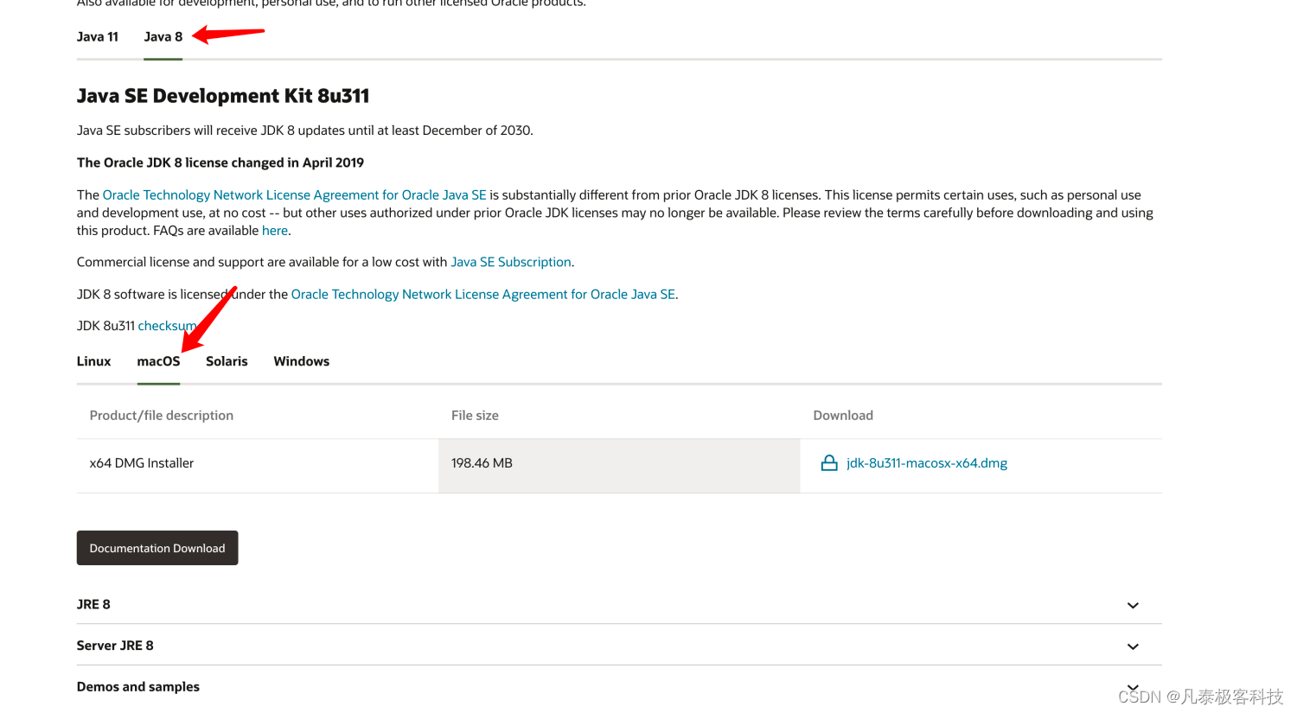Show Windows downloads tab

[x=301, y=361]
